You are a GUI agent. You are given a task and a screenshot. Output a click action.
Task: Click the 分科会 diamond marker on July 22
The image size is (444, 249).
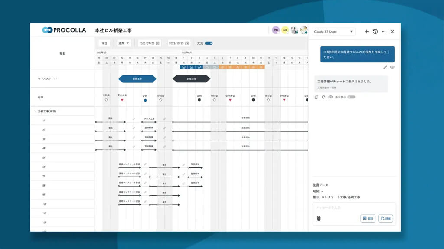tap(106, 100)
